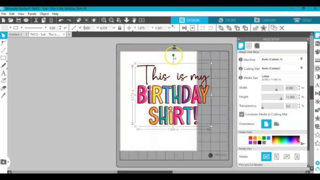Click the Weld shapes icon
320x180 pixels.
pos(256,28)
